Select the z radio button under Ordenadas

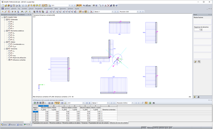(x=9, y=24)
